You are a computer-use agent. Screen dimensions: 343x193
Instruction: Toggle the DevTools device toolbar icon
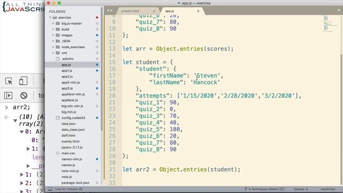[x=23, y=81]
